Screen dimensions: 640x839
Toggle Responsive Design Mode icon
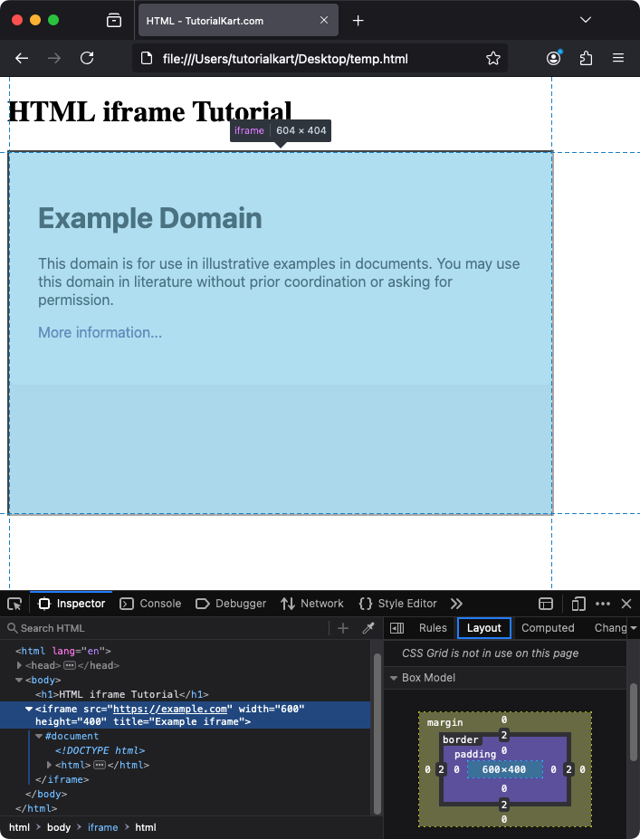(x=578, y=604)
